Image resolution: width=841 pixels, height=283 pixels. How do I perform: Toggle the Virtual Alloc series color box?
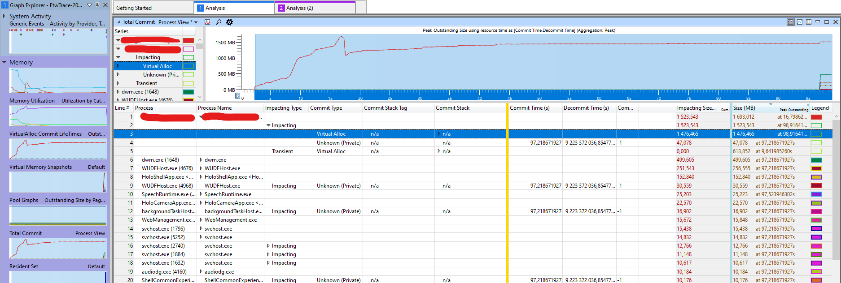click(188, 66)
